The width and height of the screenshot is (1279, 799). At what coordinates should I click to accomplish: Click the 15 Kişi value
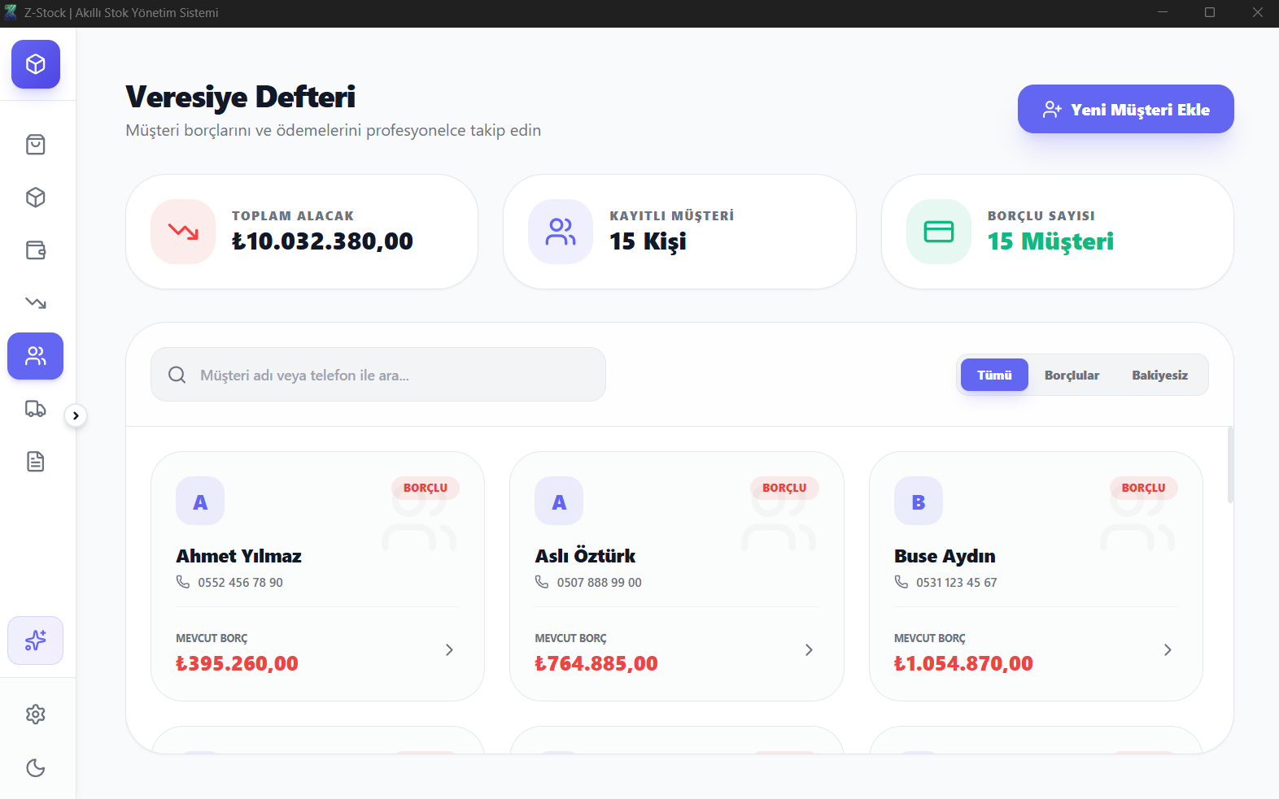tap(648, 241)
